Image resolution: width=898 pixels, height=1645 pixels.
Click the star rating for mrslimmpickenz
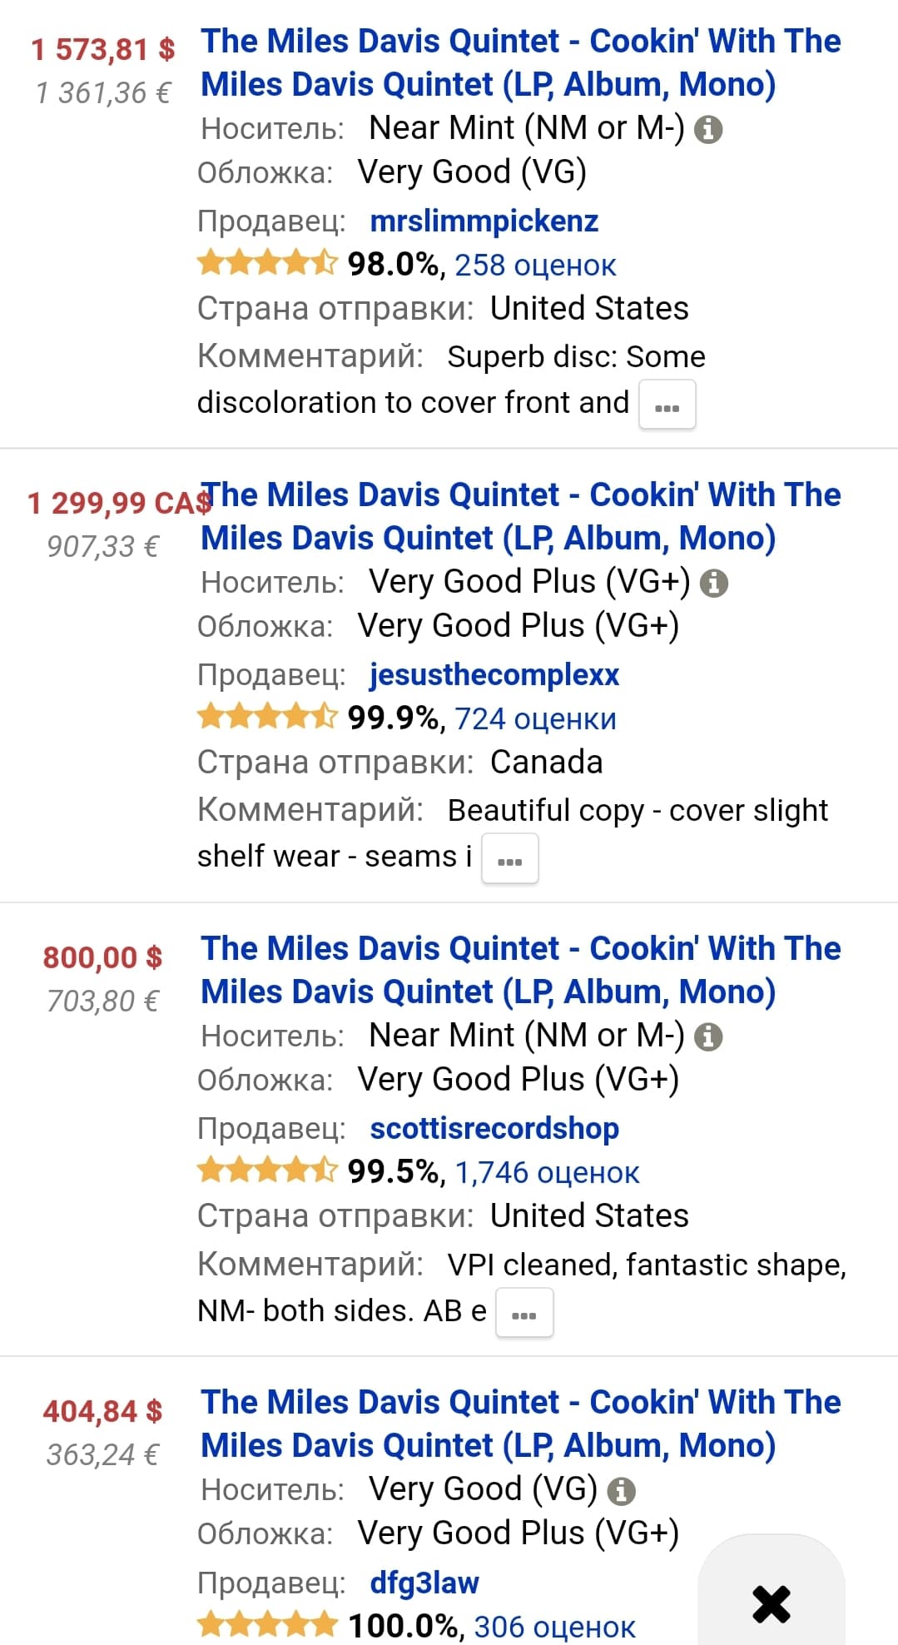pyautogui.click(x=267, y=264)
